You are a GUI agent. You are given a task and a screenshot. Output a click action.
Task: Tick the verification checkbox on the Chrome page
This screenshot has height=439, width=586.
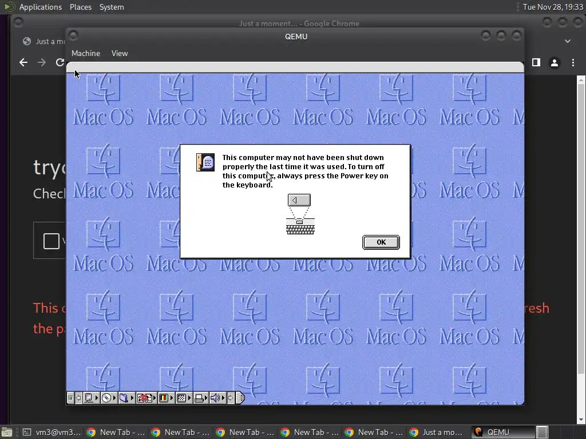(51, 241)
